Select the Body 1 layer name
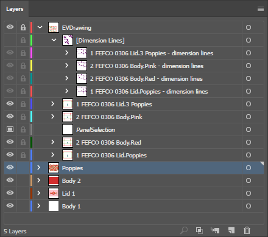 tap(71, 206)
